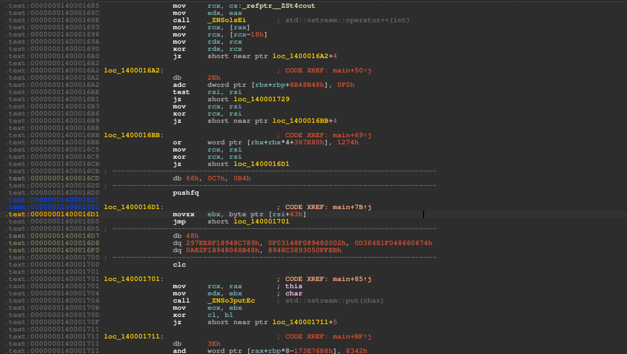This screenshot has width=627, height=354.
Task: Click address .text:00000001400016B3
Action: pos(52,107)
